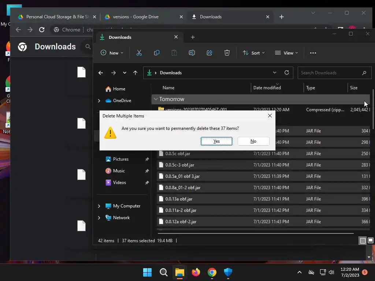The width and height of the screenshot is (375, 281).
Task: Select Network in the navigation pane
Action: point(121,218)
